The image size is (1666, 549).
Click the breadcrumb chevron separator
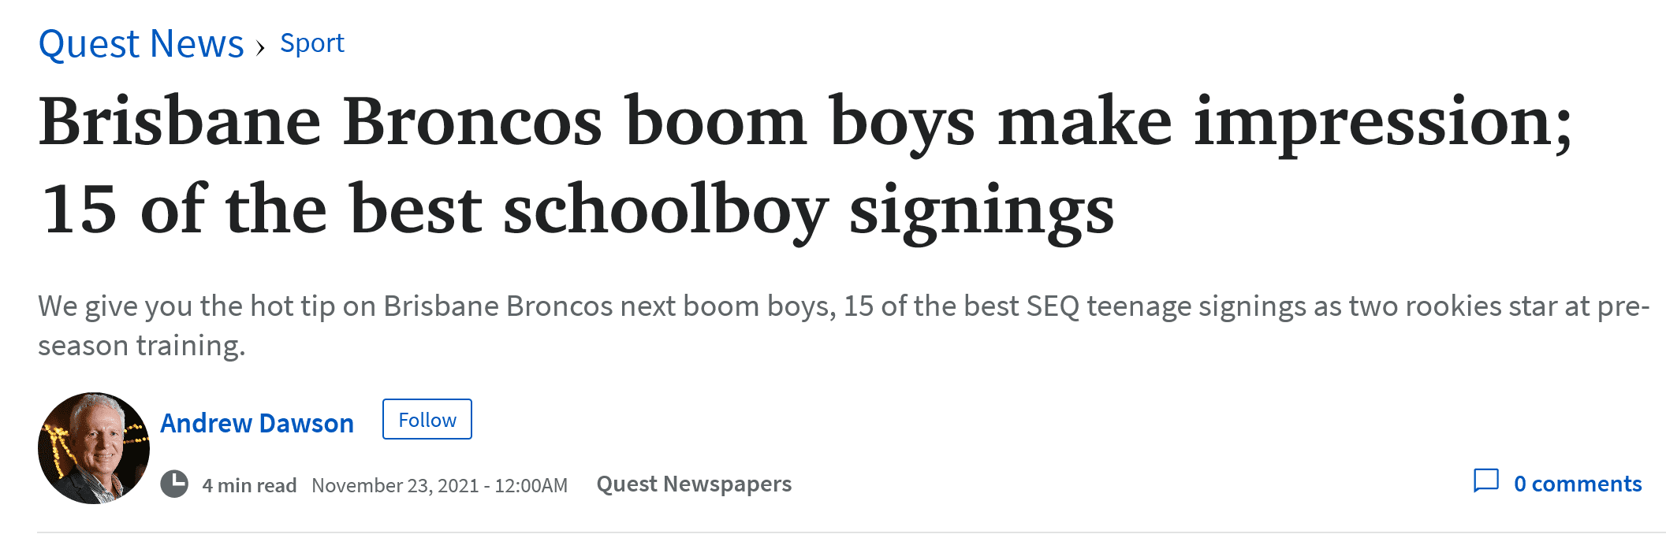[x=260, y=48]
